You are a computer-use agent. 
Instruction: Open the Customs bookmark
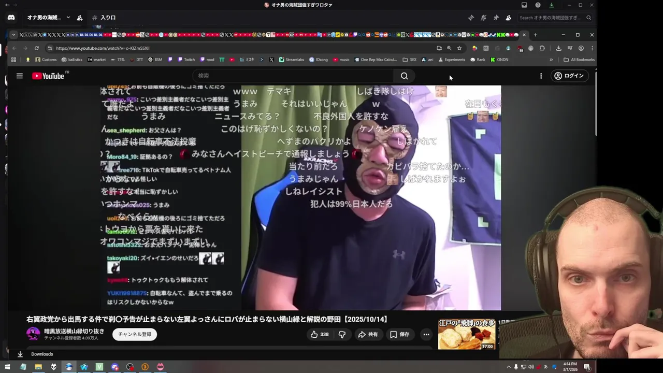(x=46, y=60)
